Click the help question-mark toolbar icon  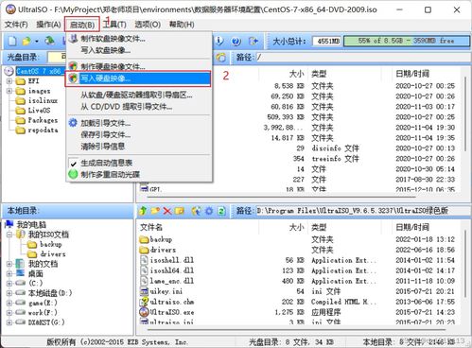[236, 41]
